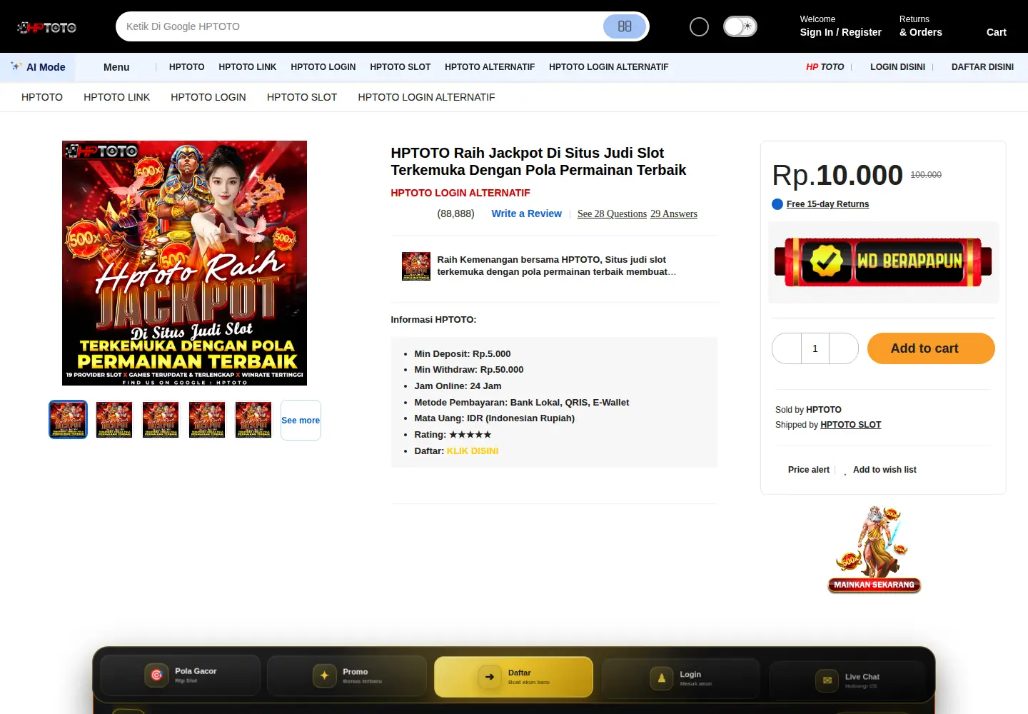Click Write a Review
Image resolution: width=1028 pixels, height=714 pixels.
tap(527, 213)
